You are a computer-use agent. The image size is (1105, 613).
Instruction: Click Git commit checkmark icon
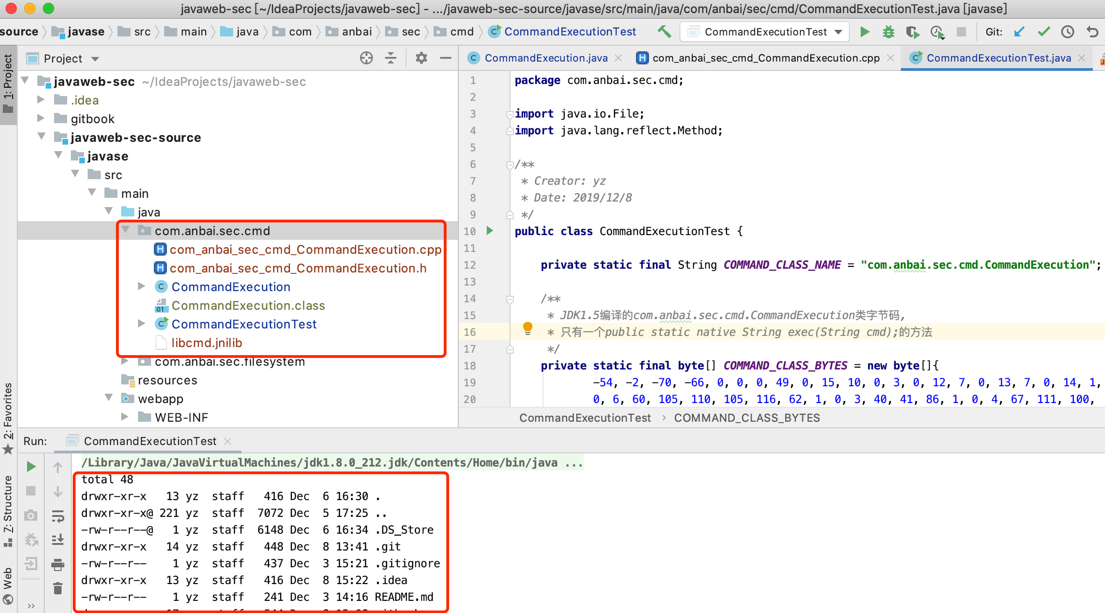(x=1043, y=32)
